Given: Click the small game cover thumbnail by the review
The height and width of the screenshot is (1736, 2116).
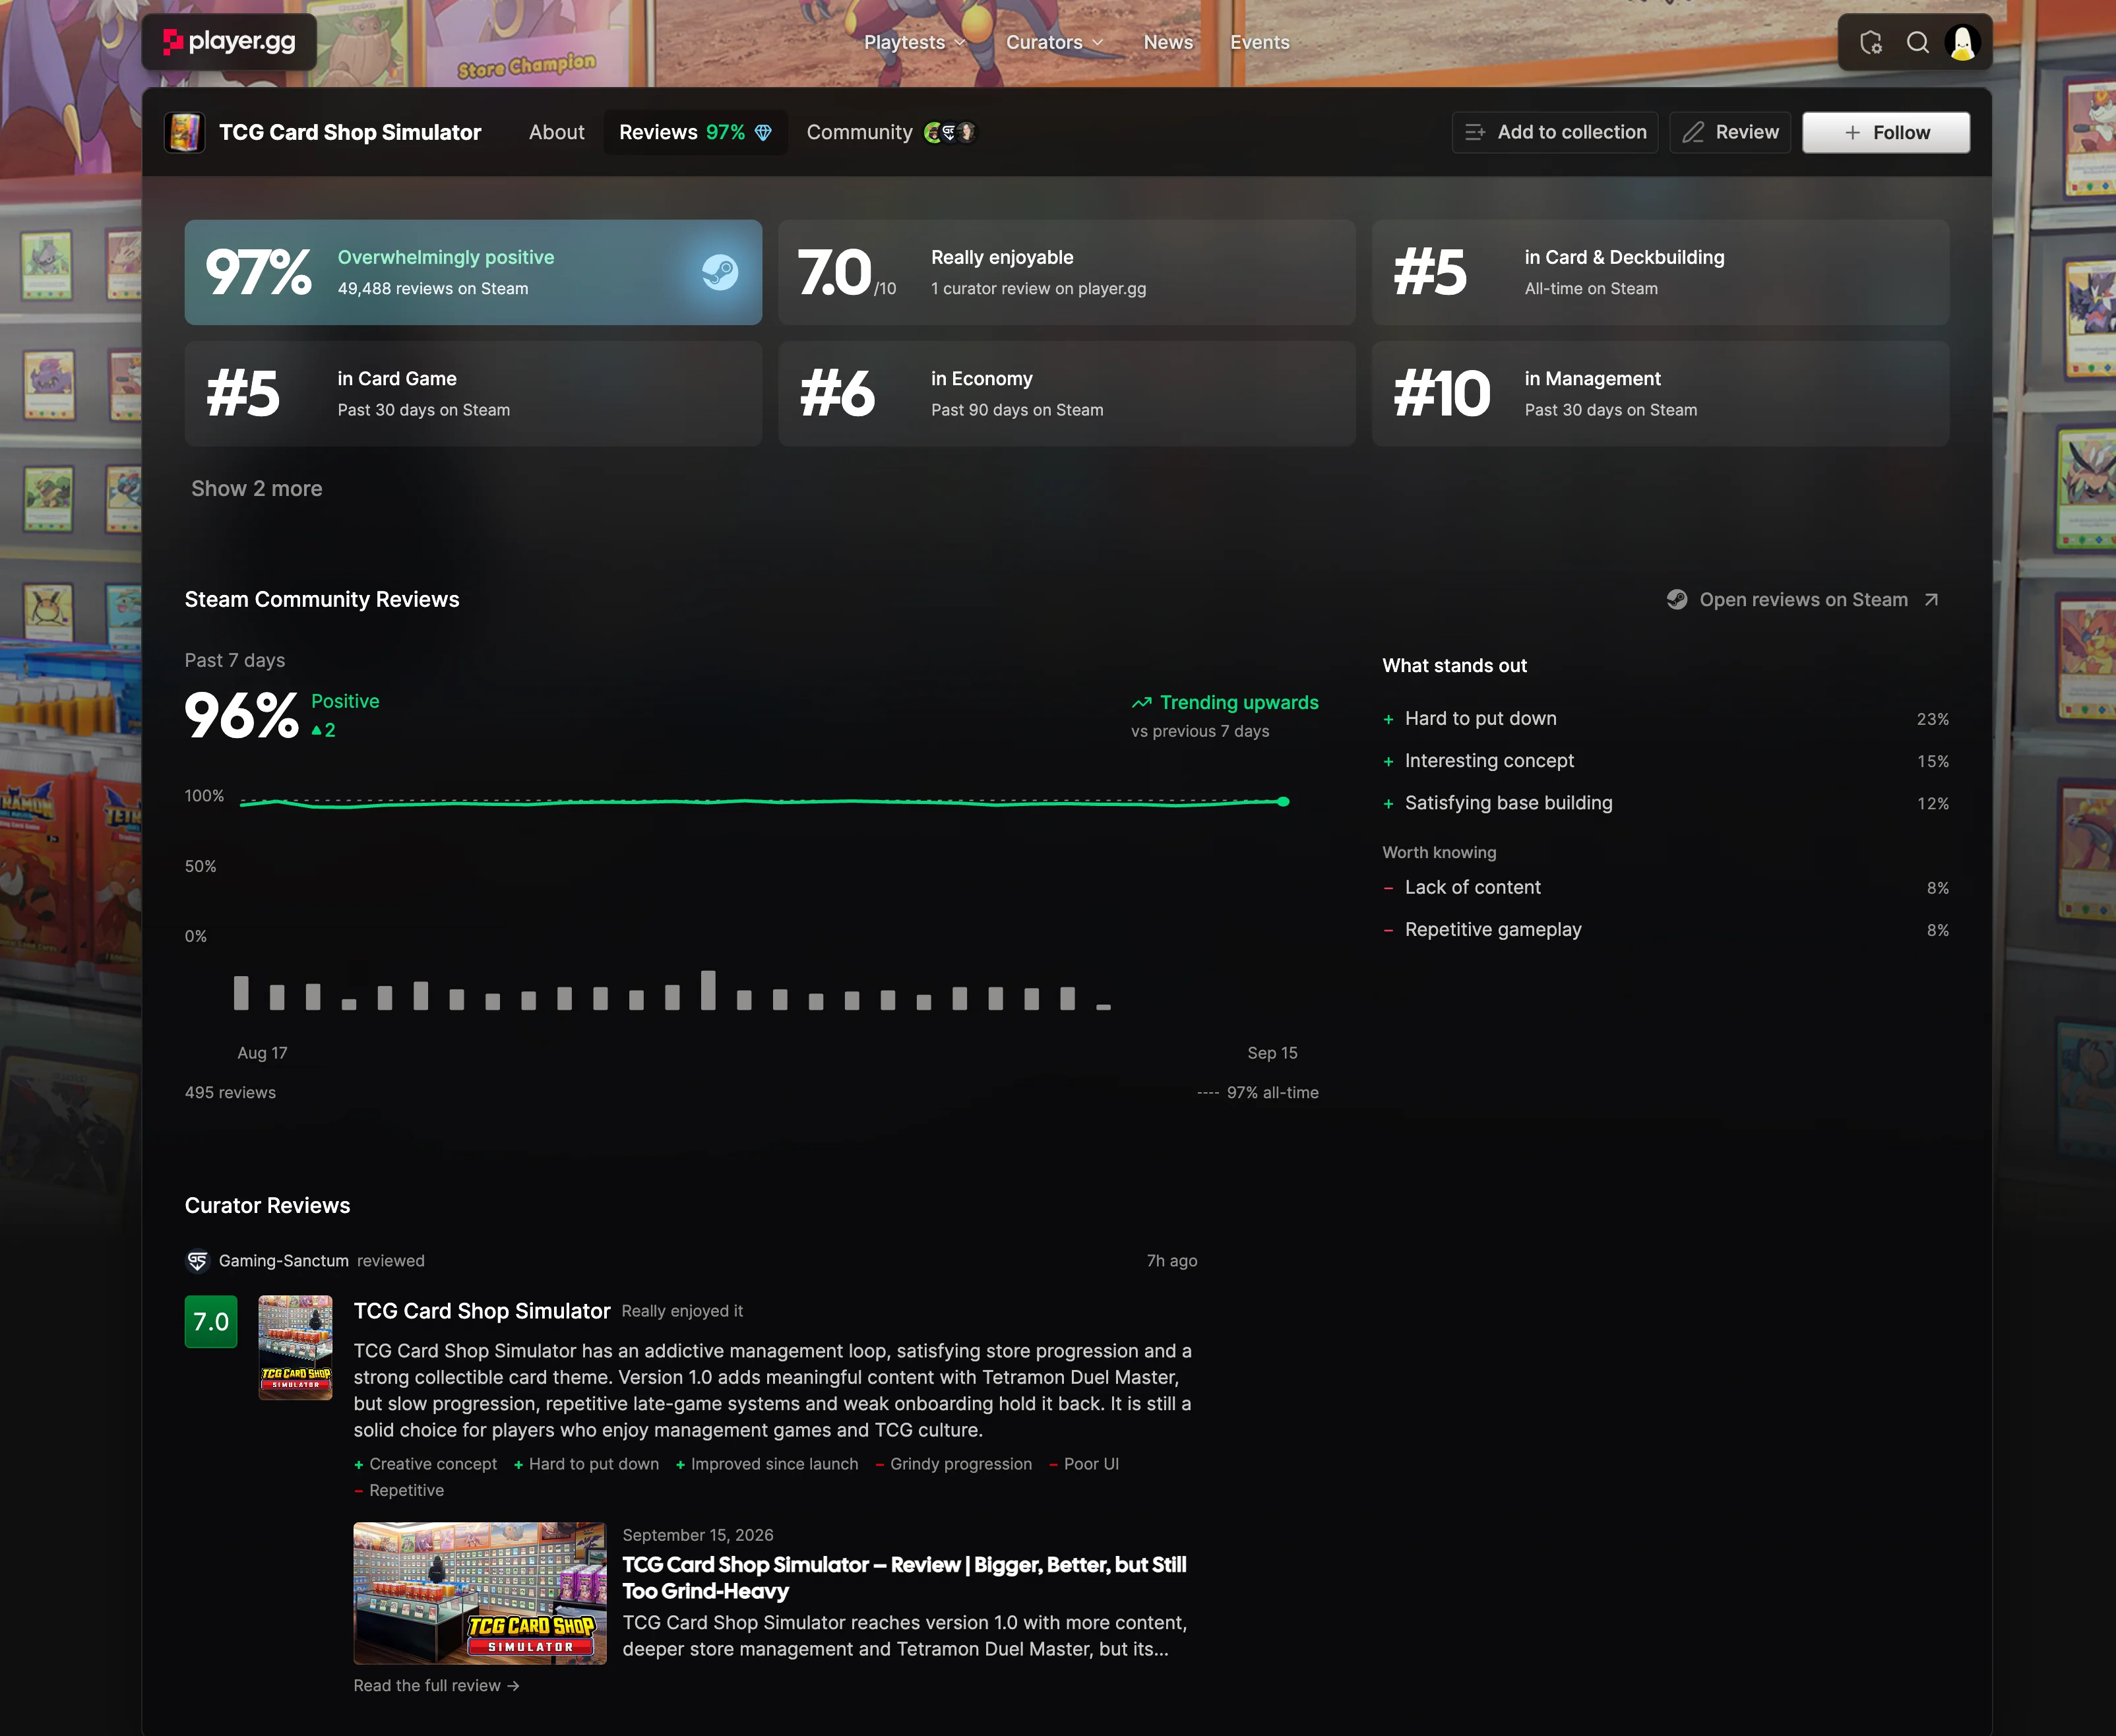Looking at the screenshot, I should [295, 1347].
